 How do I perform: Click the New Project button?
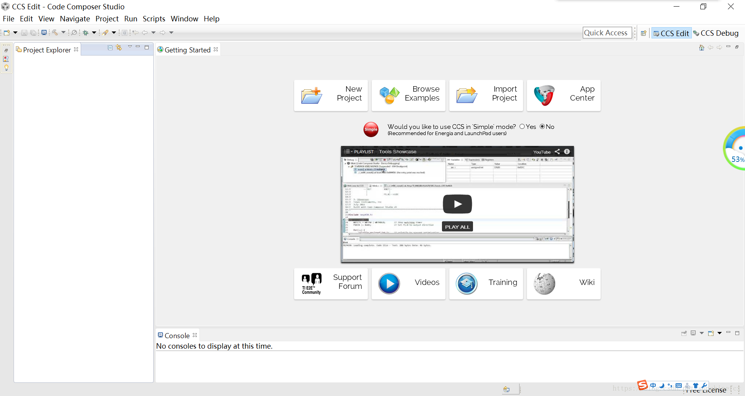pyautogui.click(x=331, y=96)
